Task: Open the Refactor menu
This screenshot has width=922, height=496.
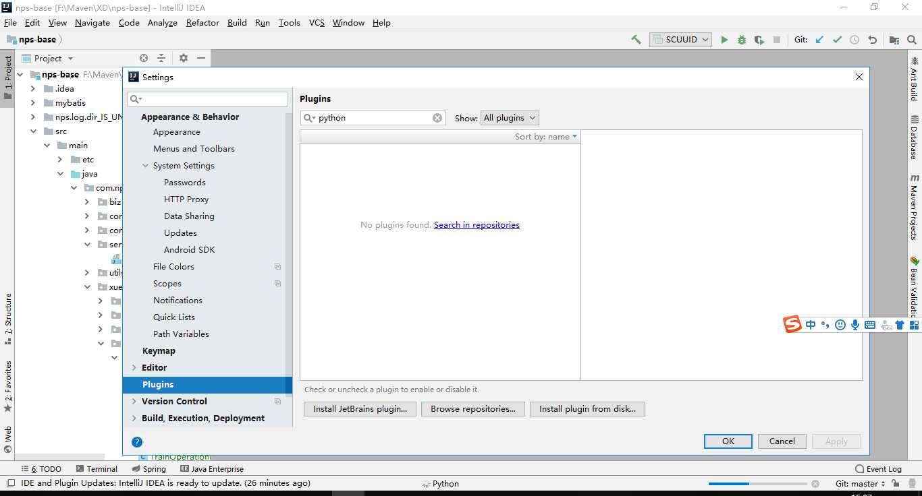Action: [202, 22]
